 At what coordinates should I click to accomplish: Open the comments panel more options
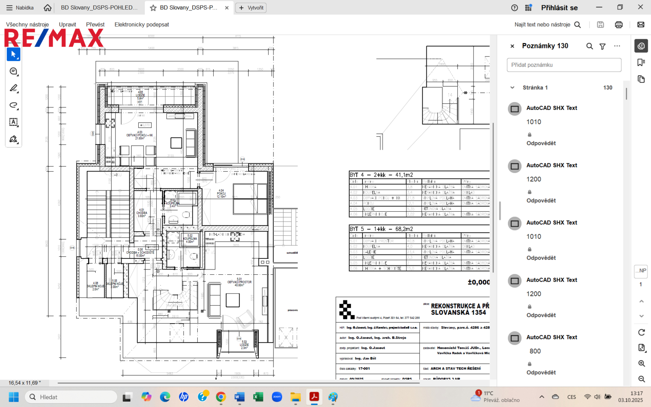(617, 46)
